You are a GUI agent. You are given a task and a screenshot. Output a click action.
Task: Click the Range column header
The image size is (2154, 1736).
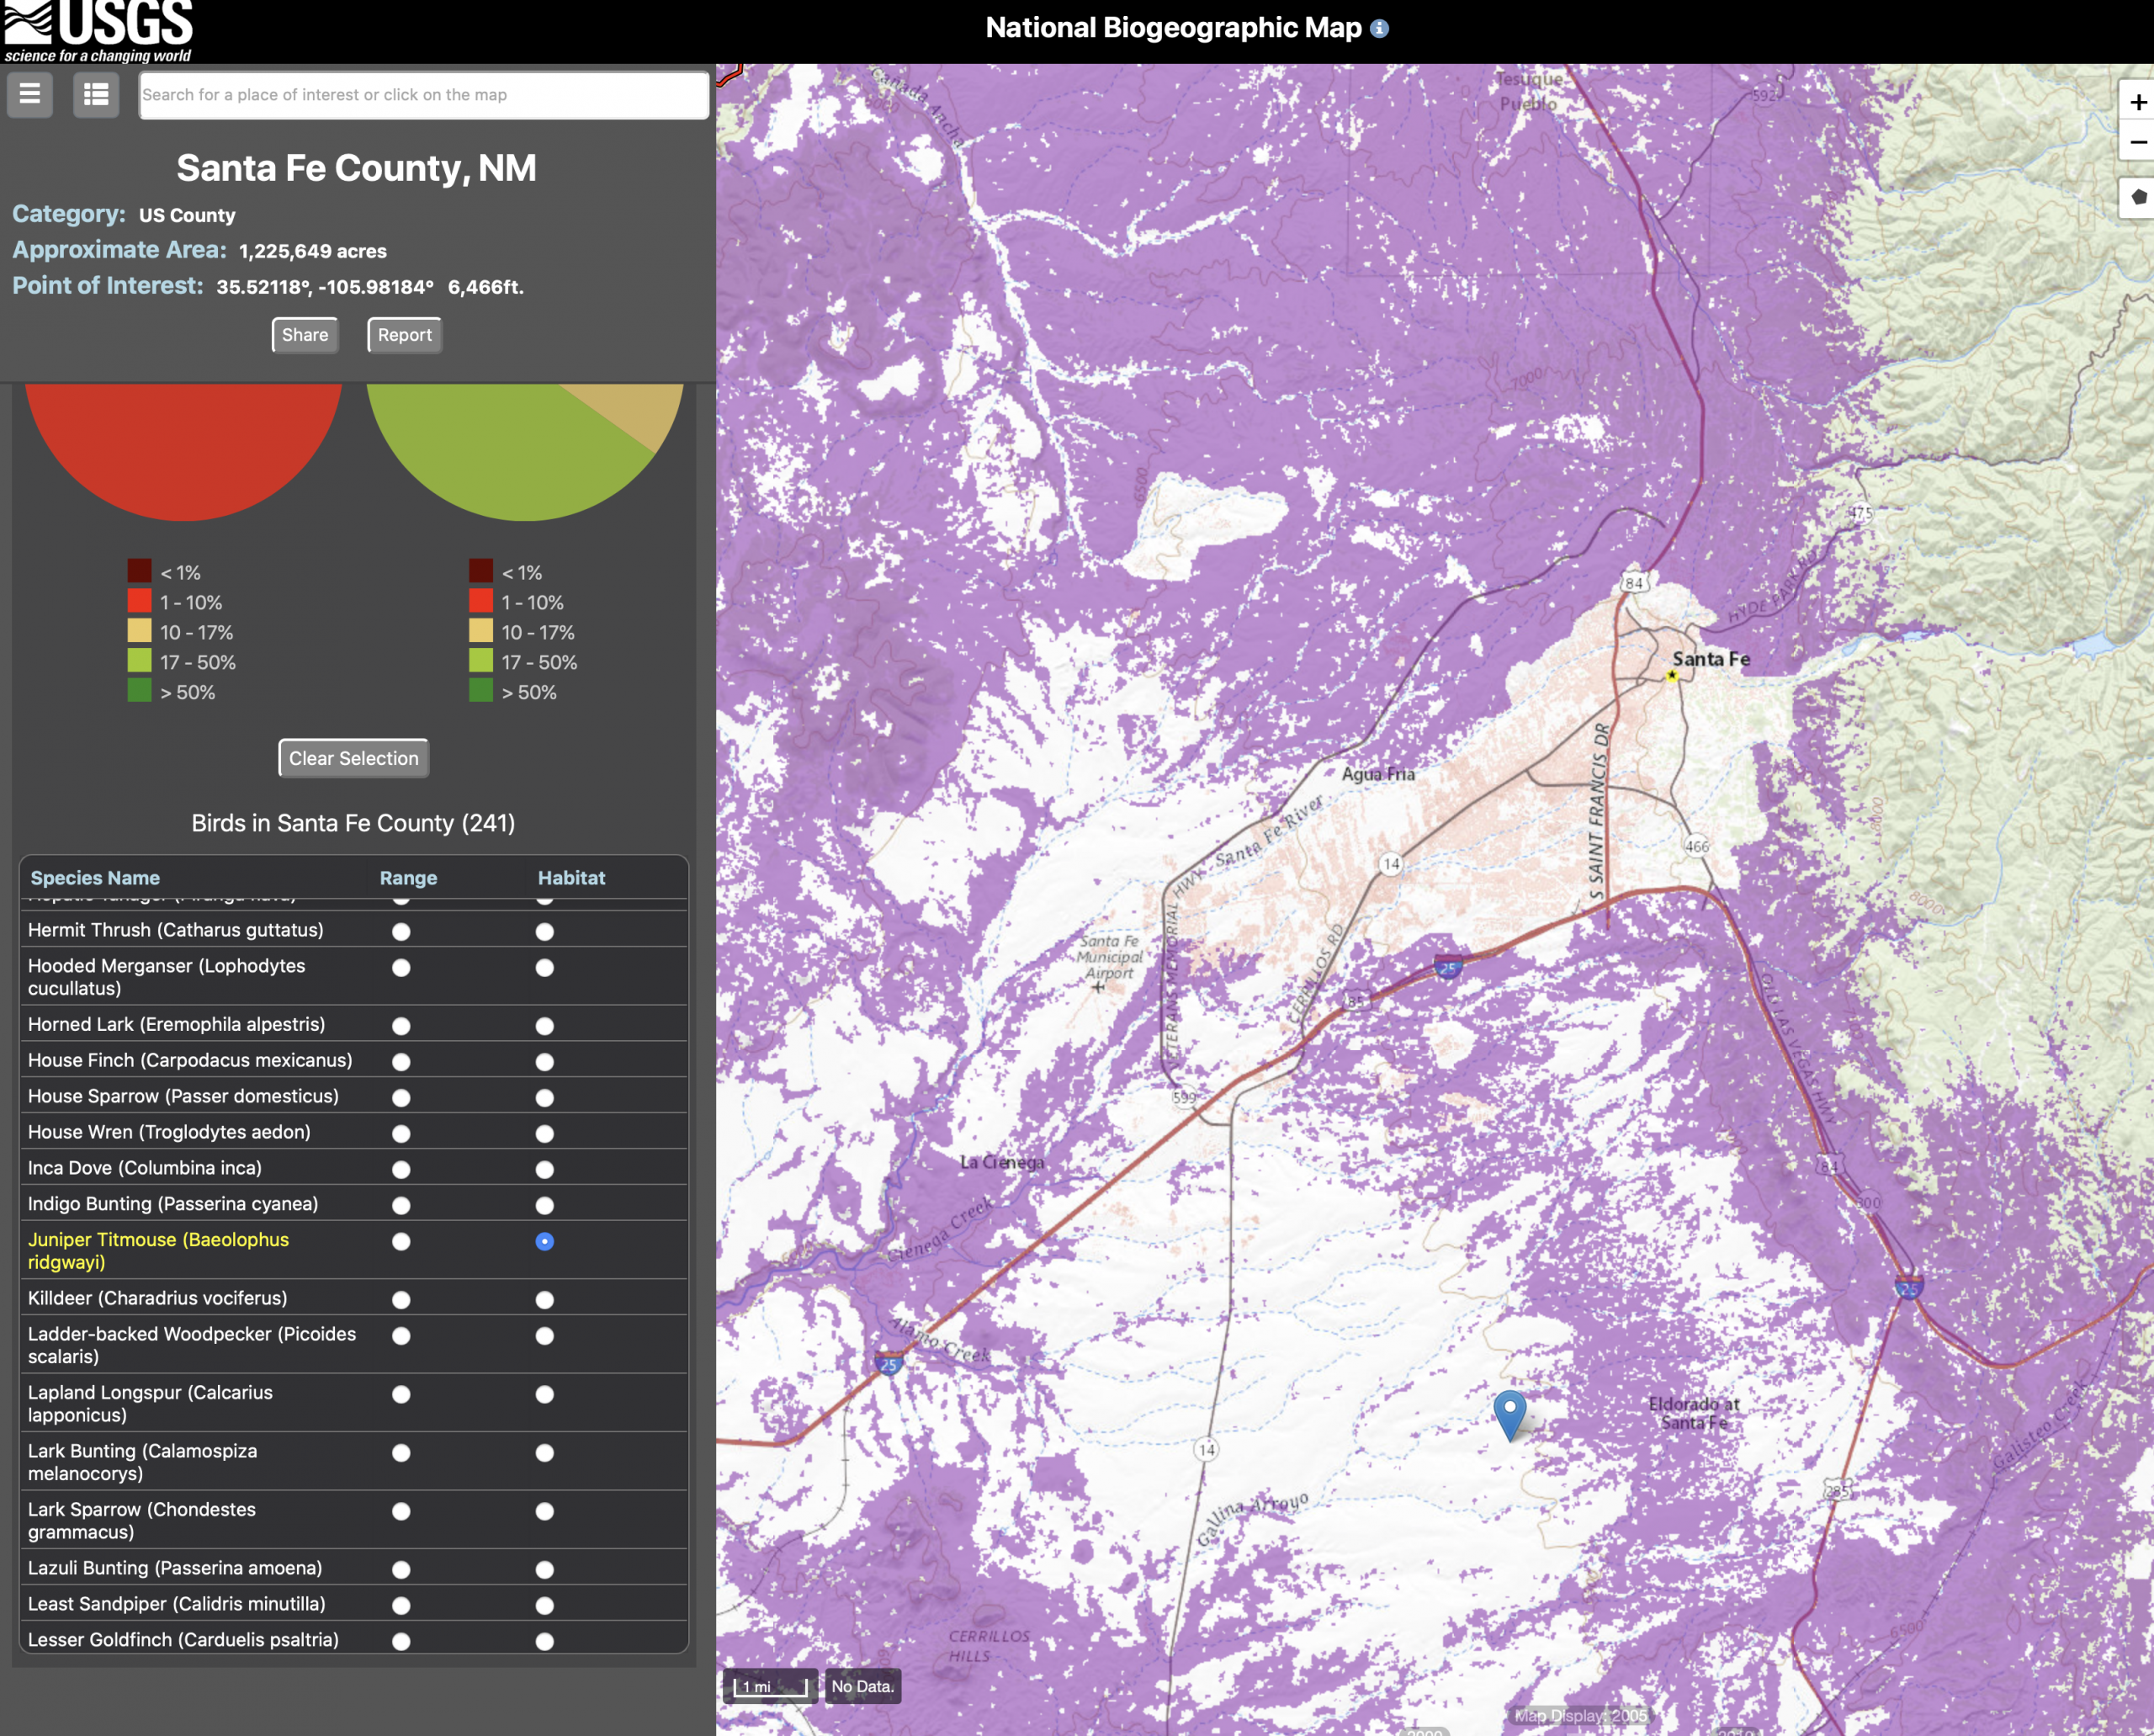tap(408, 877)
